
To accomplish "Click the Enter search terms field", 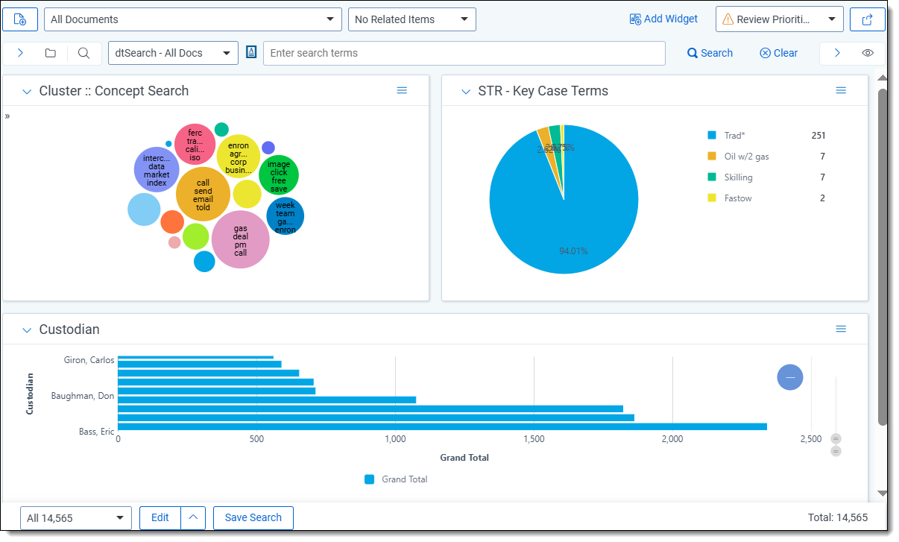I will coord(464,53).
